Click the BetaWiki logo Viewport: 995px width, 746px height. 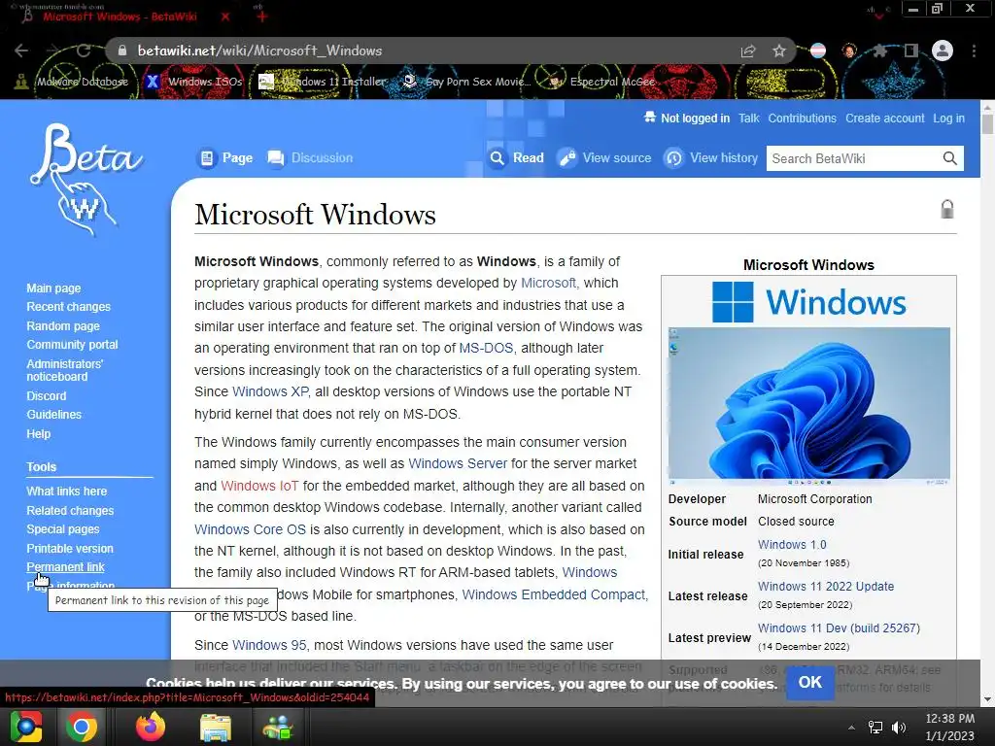pos(86,179)
